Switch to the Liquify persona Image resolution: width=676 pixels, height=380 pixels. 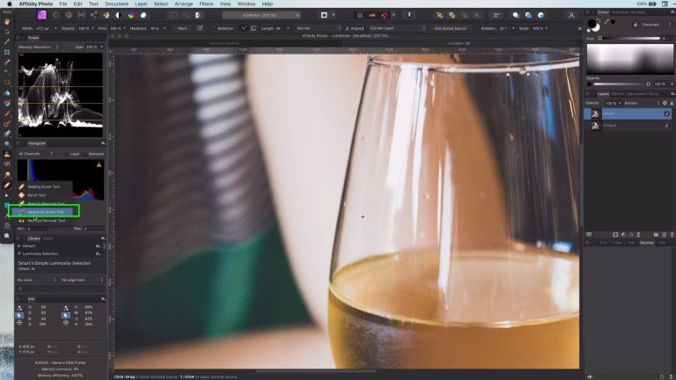click(56, 15)
